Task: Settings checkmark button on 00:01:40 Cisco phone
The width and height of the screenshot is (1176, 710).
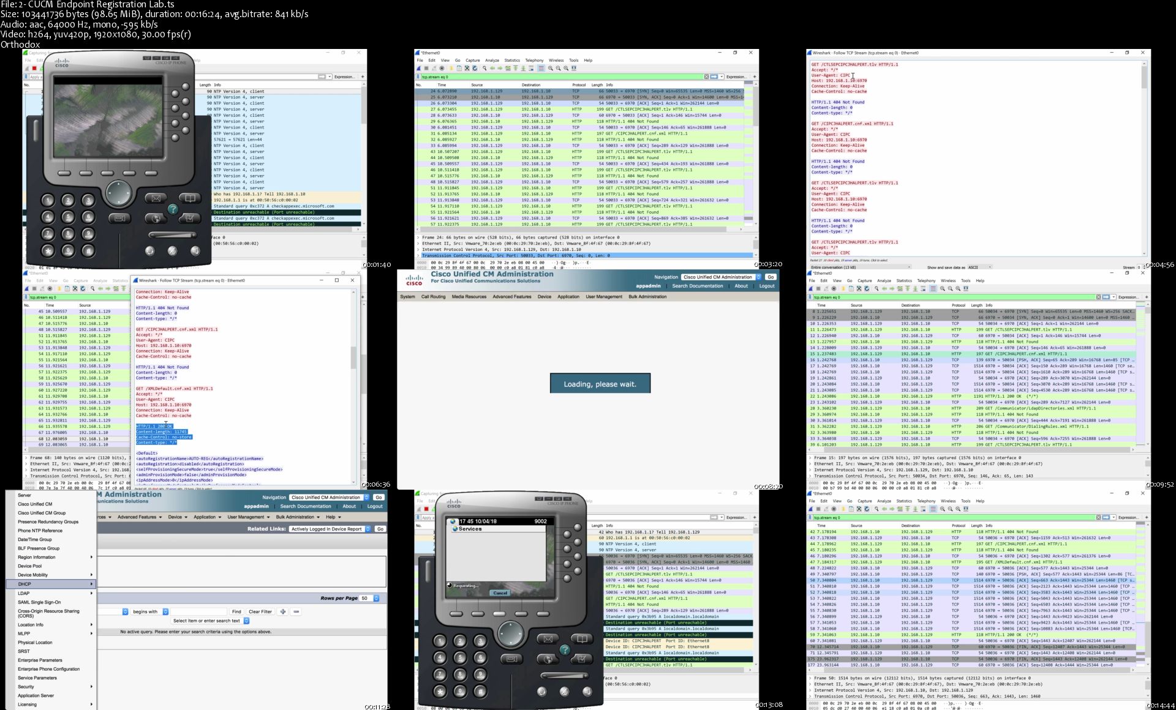Action: click(x=190, y=218)
